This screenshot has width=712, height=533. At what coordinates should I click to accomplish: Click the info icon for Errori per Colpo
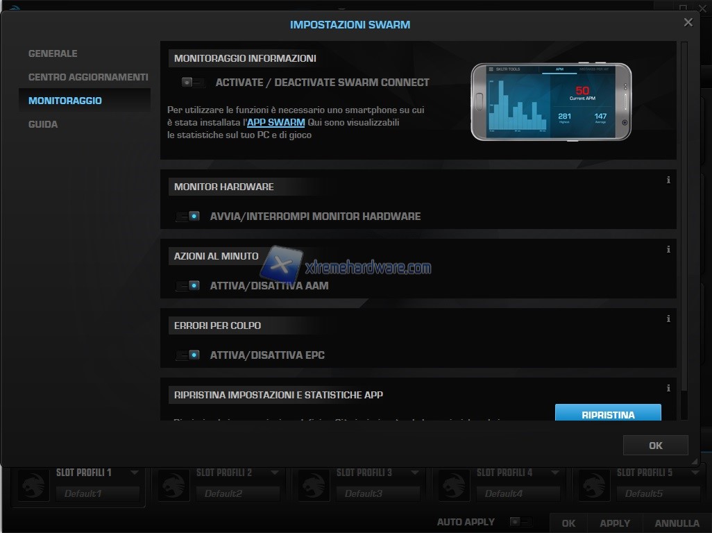(x=668, y=319)
